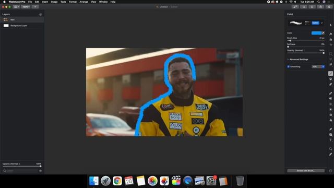
Task: Open the Arrange menu
Action: click(83, 2)
